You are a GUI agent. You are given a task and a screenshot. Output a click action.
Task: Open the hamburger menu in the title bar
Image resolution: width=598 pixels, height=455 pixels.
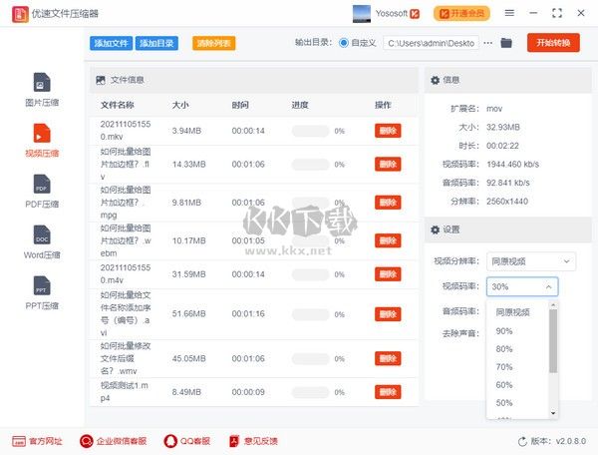[x=509, y=13]
